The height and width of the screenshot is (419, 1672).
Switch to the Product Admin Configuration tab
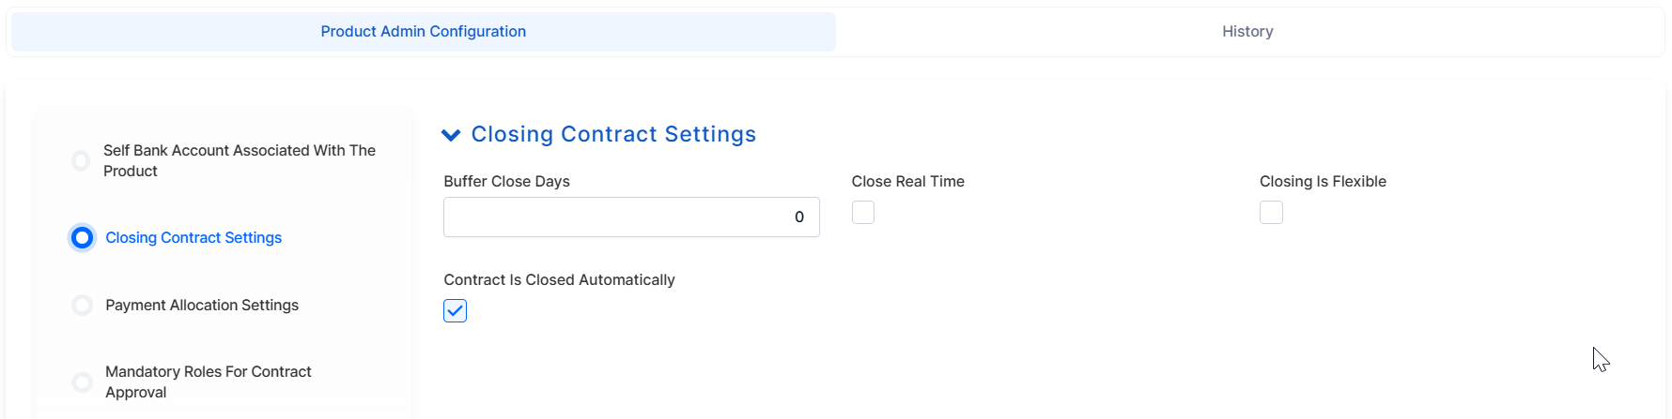click(423, 32)
